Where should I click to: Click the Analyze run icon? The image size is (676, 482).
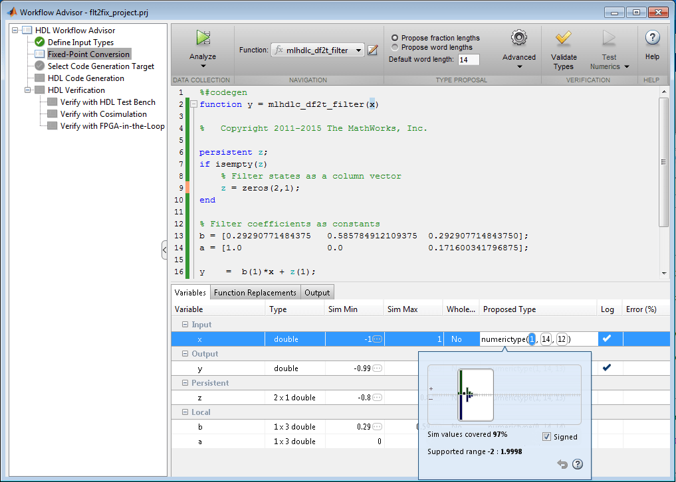pos(203,38)
